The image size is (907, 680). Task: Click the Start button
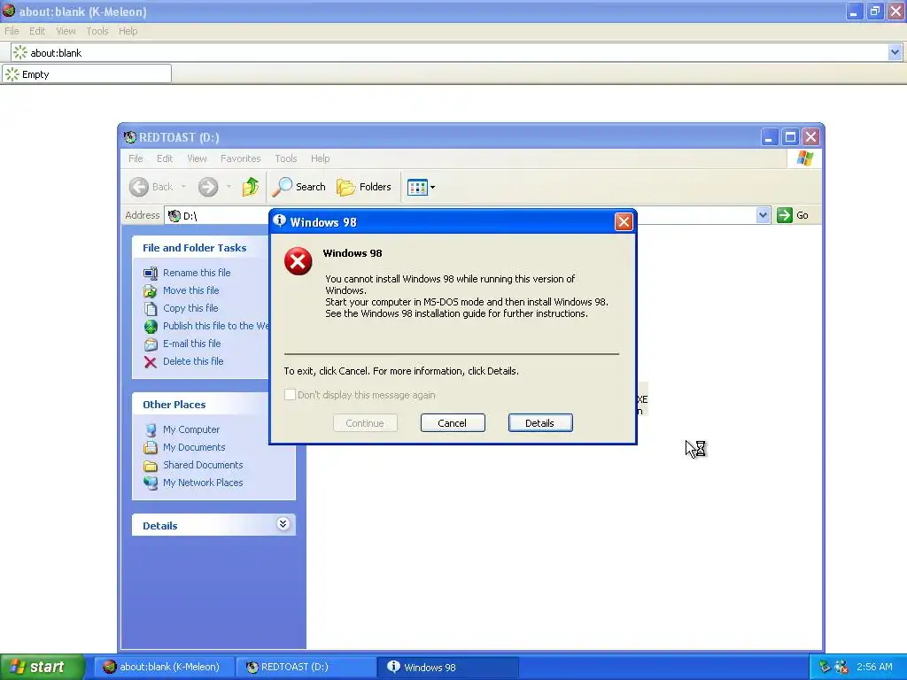click(42, 667)
